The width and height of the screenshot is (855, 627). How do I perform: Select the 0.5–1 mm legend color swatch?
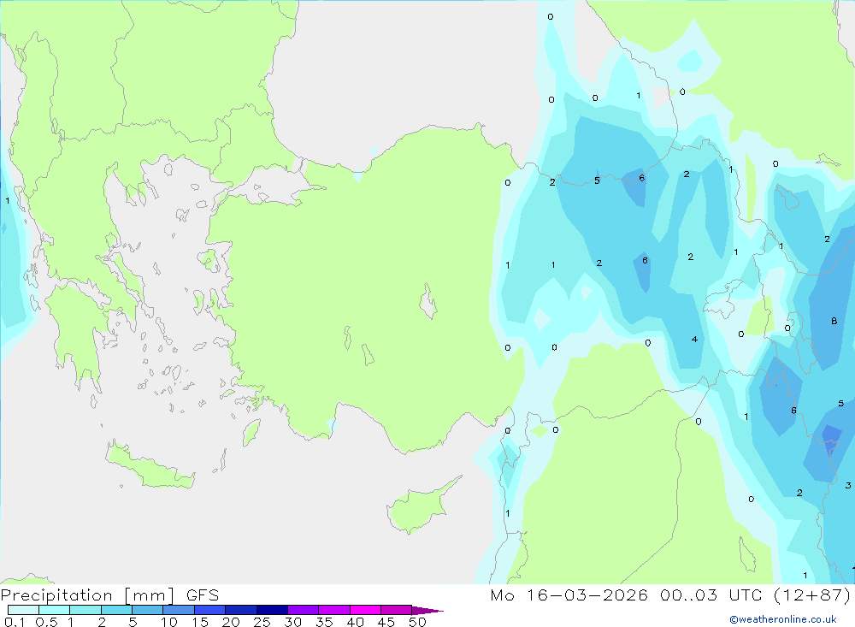coord(55,610)
